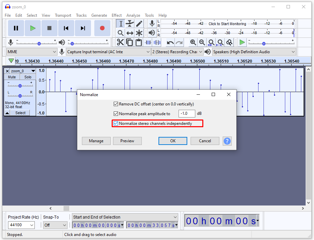Screen dimensions: 314x240
Task: Click the recording volume slider knob
Action: (x=39, y=44)
